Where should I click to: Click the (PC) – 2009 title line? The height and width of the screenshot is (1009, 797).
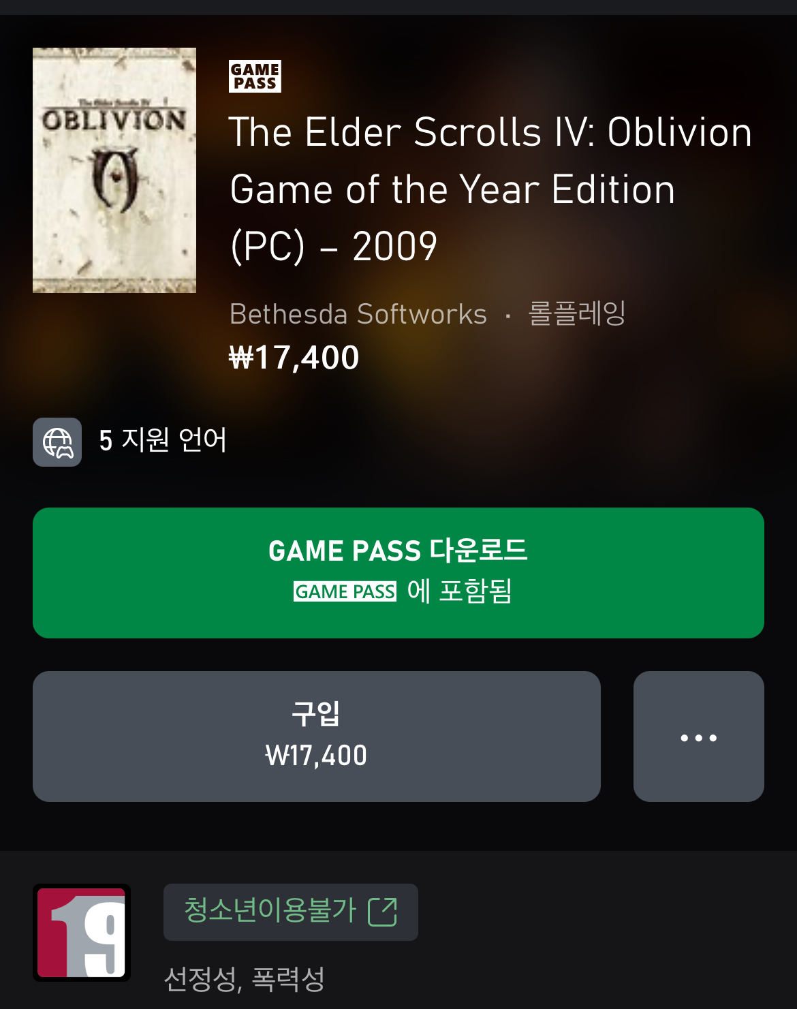click(334, 246)
